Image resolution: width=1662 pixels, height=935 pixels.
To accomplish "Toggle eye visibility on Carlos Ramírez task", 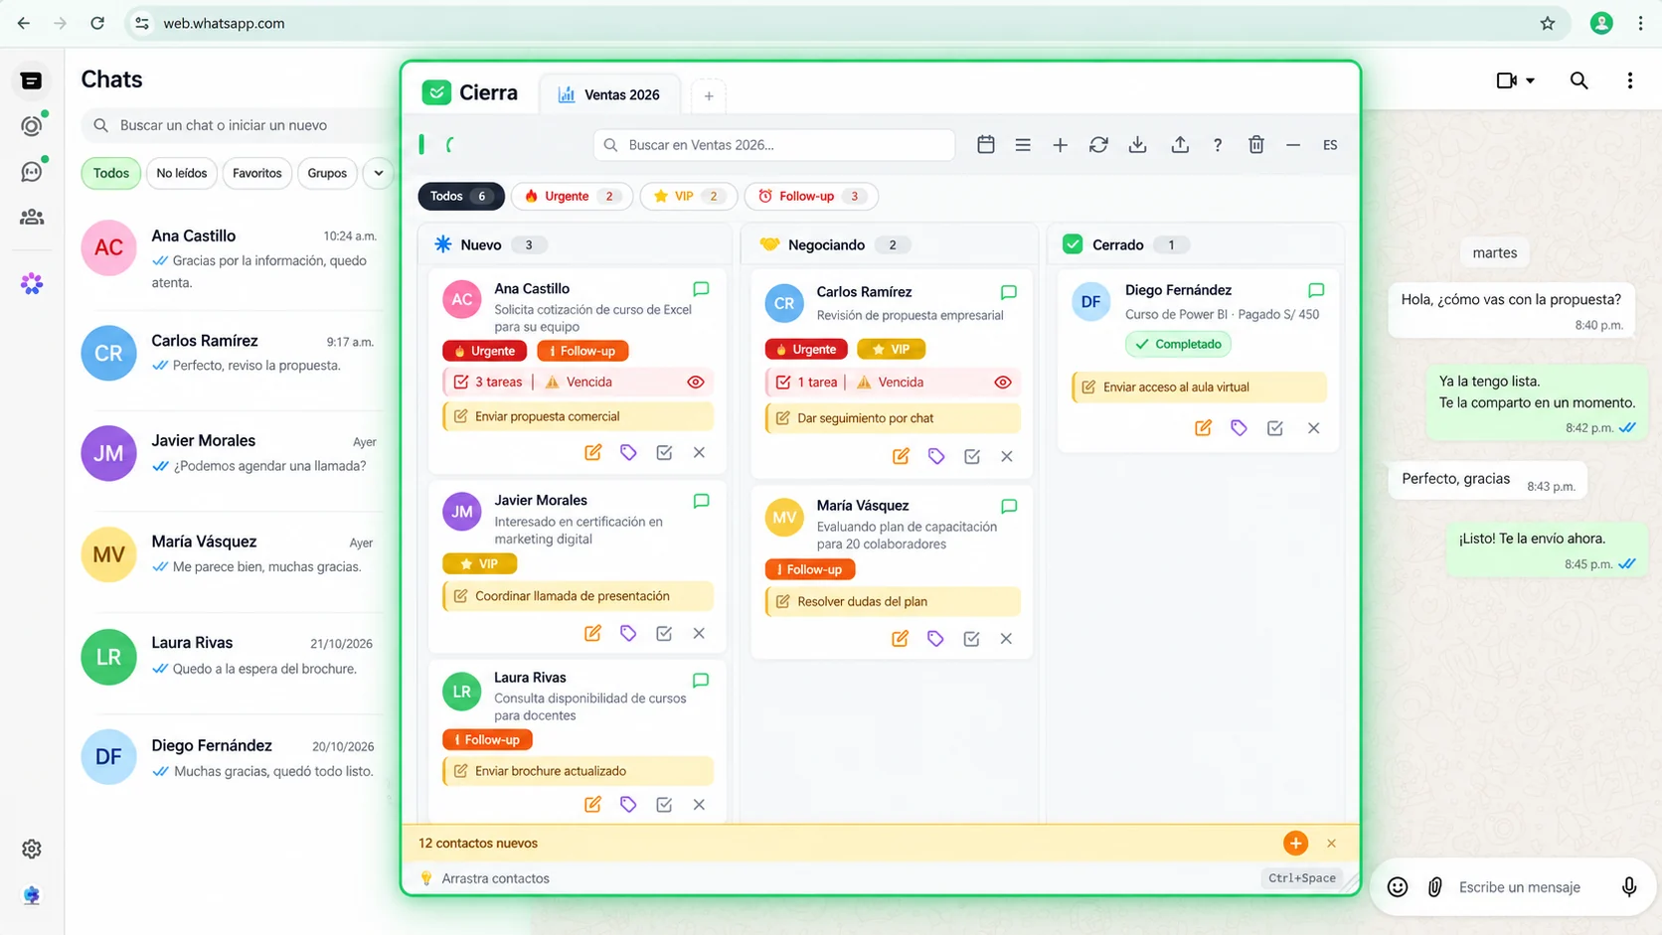I will pyautogui.click(x=1003, y=383).
